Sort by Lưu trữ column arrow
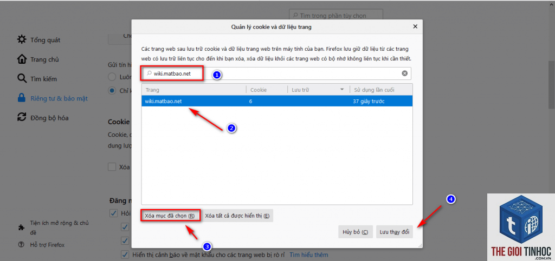 tap(342, 90)
